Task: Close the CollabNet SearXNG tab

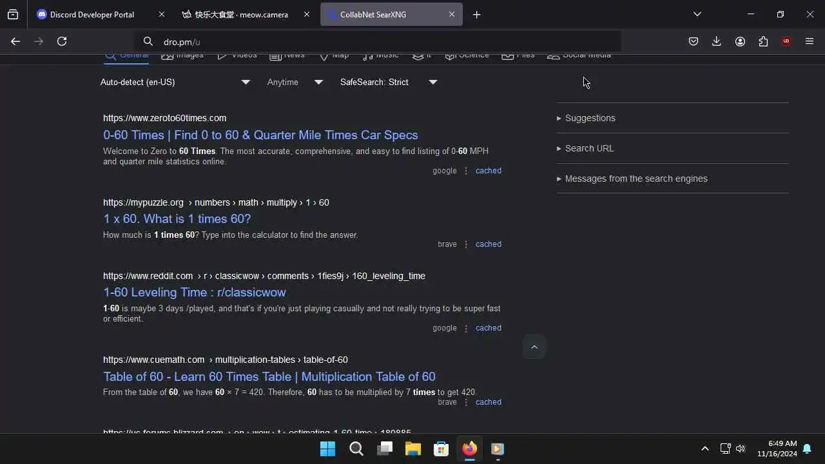Action: pyautogui.click(x=452, y=14)
